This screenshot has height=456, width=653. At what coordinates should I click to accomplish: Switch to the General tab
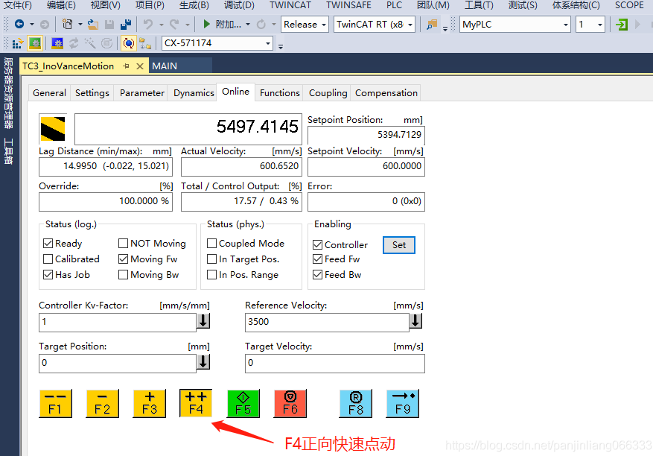[x=50, y=93]
